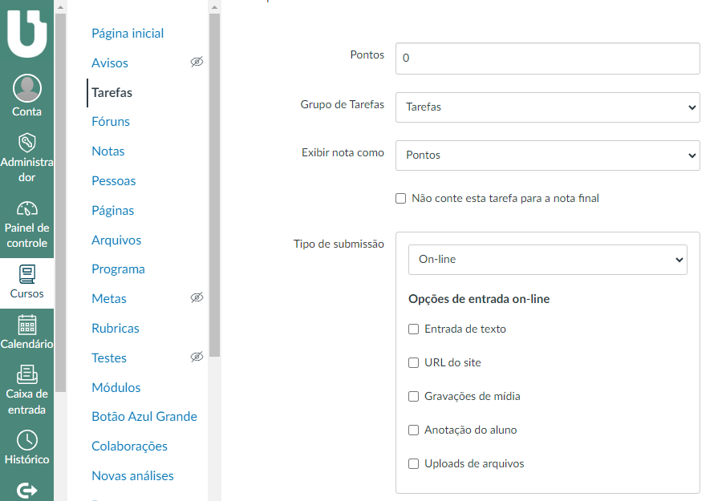The image size is (722, 501).
Task: Open Caixa de entrada inbox icon
Action: click(26, 374)
